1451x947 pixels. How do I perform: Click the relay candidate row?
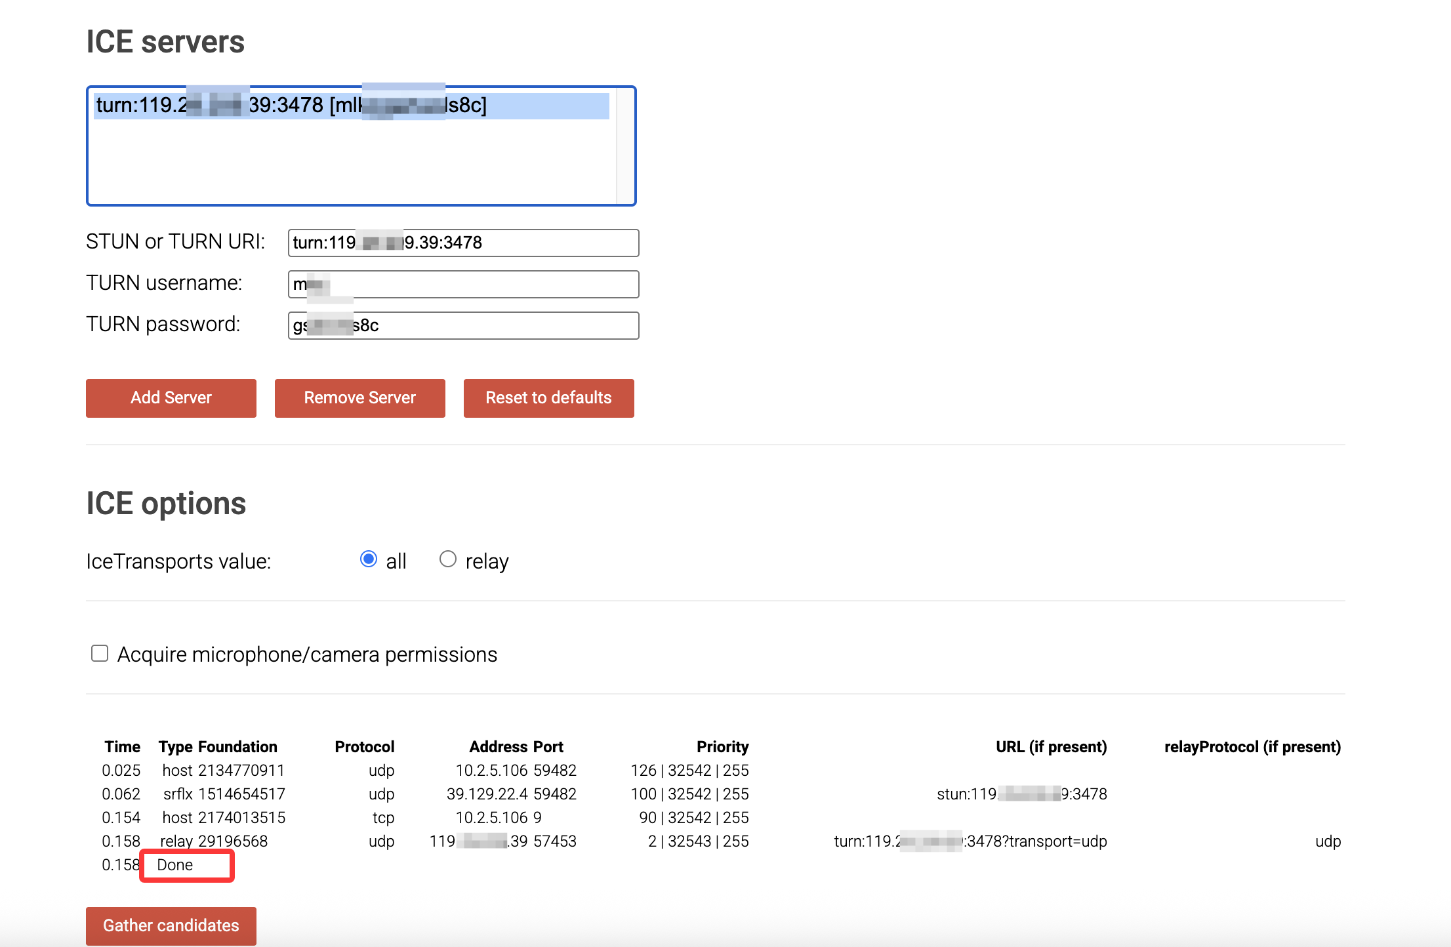(214, 841)
